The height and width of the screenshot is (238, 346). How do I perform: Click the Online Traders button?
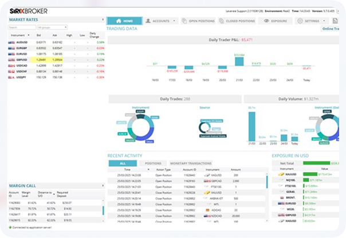(331, 29)
